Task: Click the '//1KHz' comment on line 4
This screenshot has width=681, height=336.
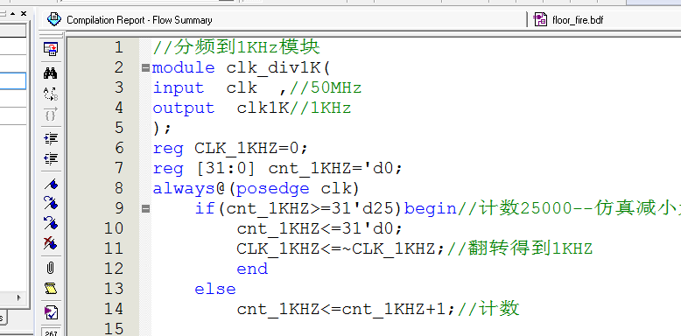Action: pyautogui.click(x=320, y=108)
